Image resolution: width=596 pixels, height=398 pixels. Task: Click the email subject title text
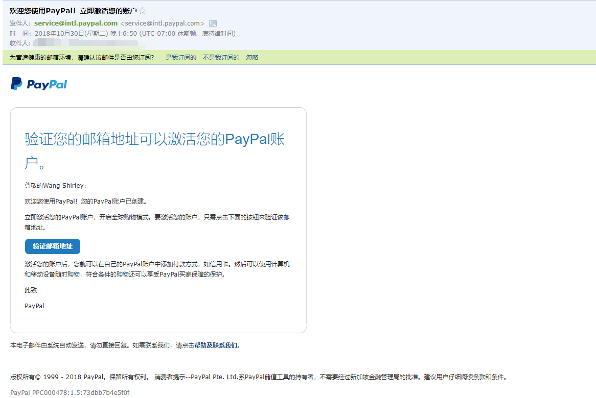click(x=73, y=11)
